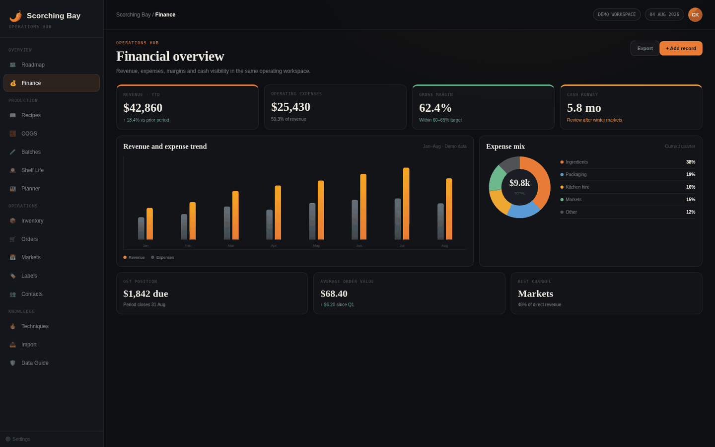715x447 pixels.
Task: Open the Planner page
Action: tap(52, 189)
